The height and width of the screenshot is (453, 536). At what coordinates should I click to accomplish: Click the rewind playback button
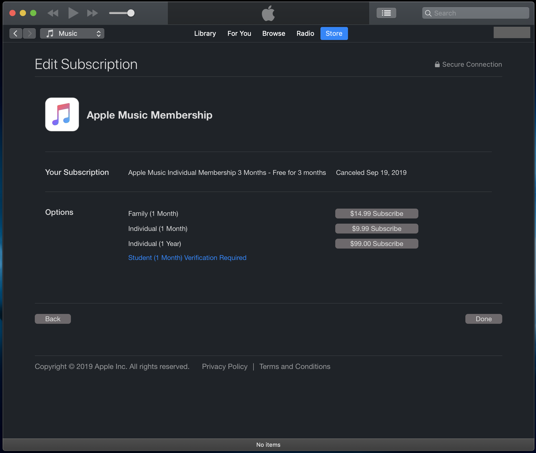pos(53,13)
